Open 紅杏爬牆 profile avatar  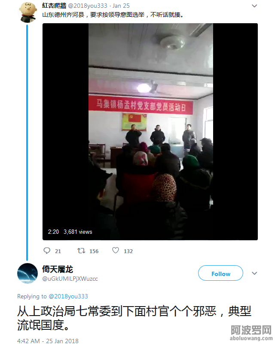[27, 12]
